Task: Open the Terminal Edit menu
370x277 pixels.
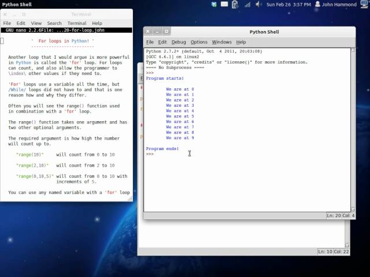Action: pos(21,23)
